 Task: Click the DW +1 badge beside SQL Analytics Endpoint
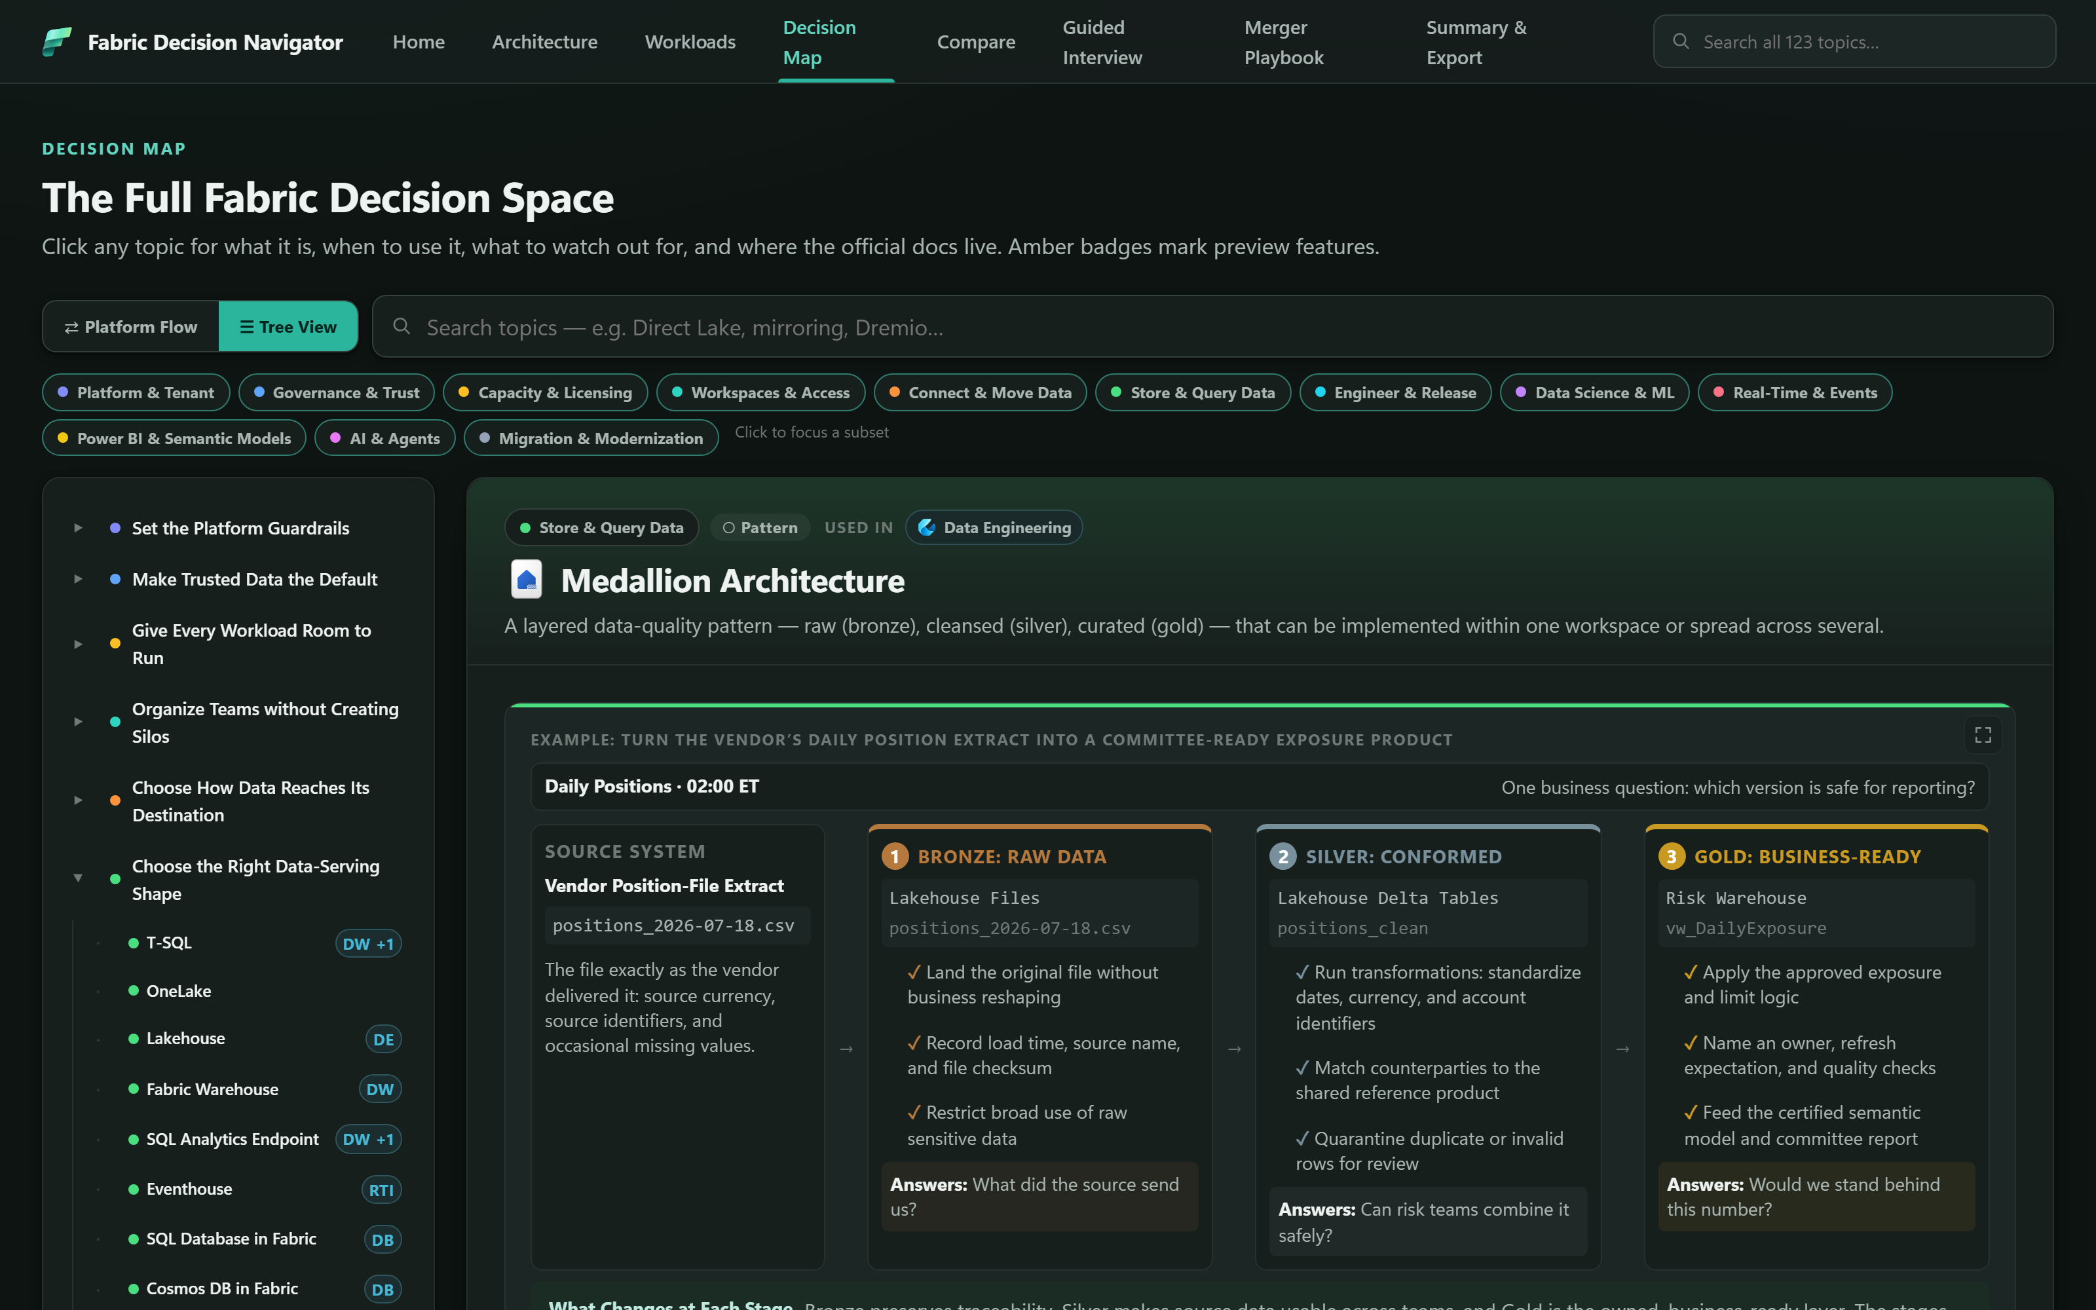368,1139
